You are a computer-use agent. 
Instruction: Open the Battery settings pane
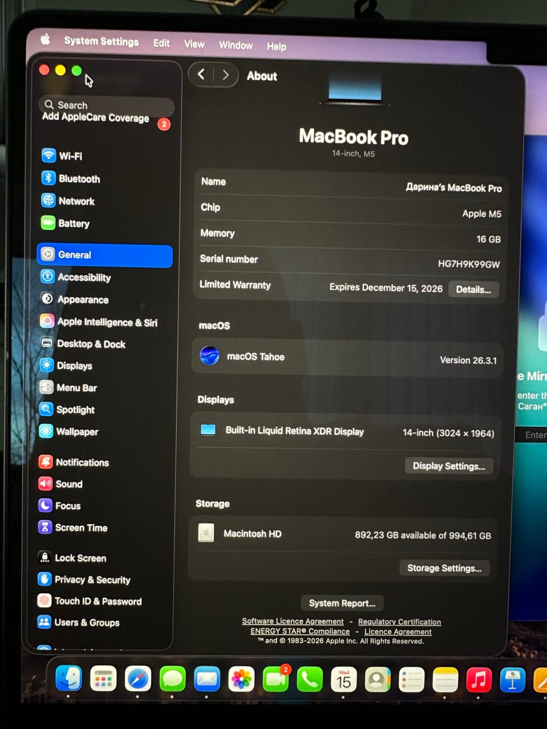pyautogui.click(x=66, y=223)
